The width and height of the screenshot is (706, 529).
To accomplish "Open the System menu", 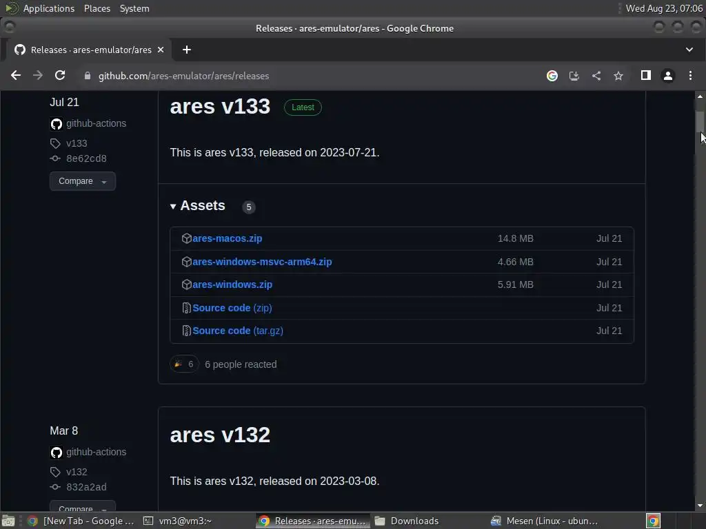I will 134,8.
